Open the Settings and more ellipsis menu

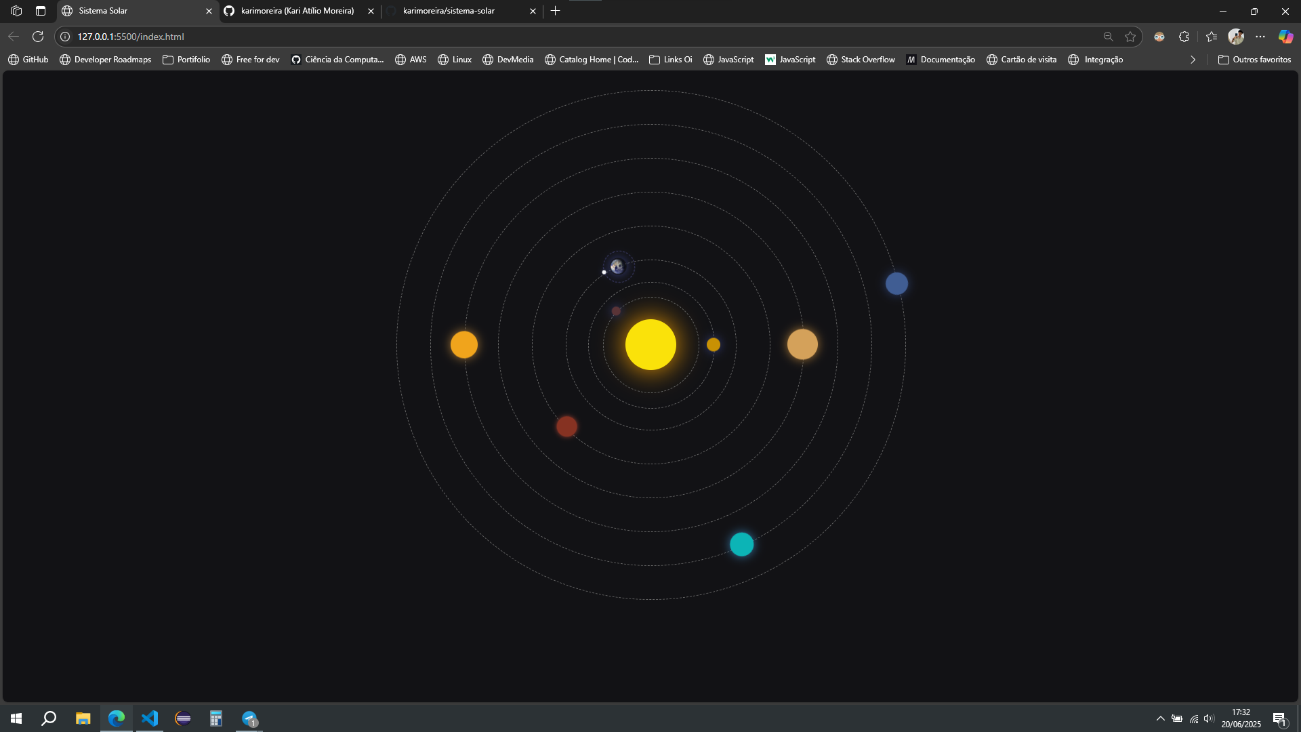[x=1260, y=37]
